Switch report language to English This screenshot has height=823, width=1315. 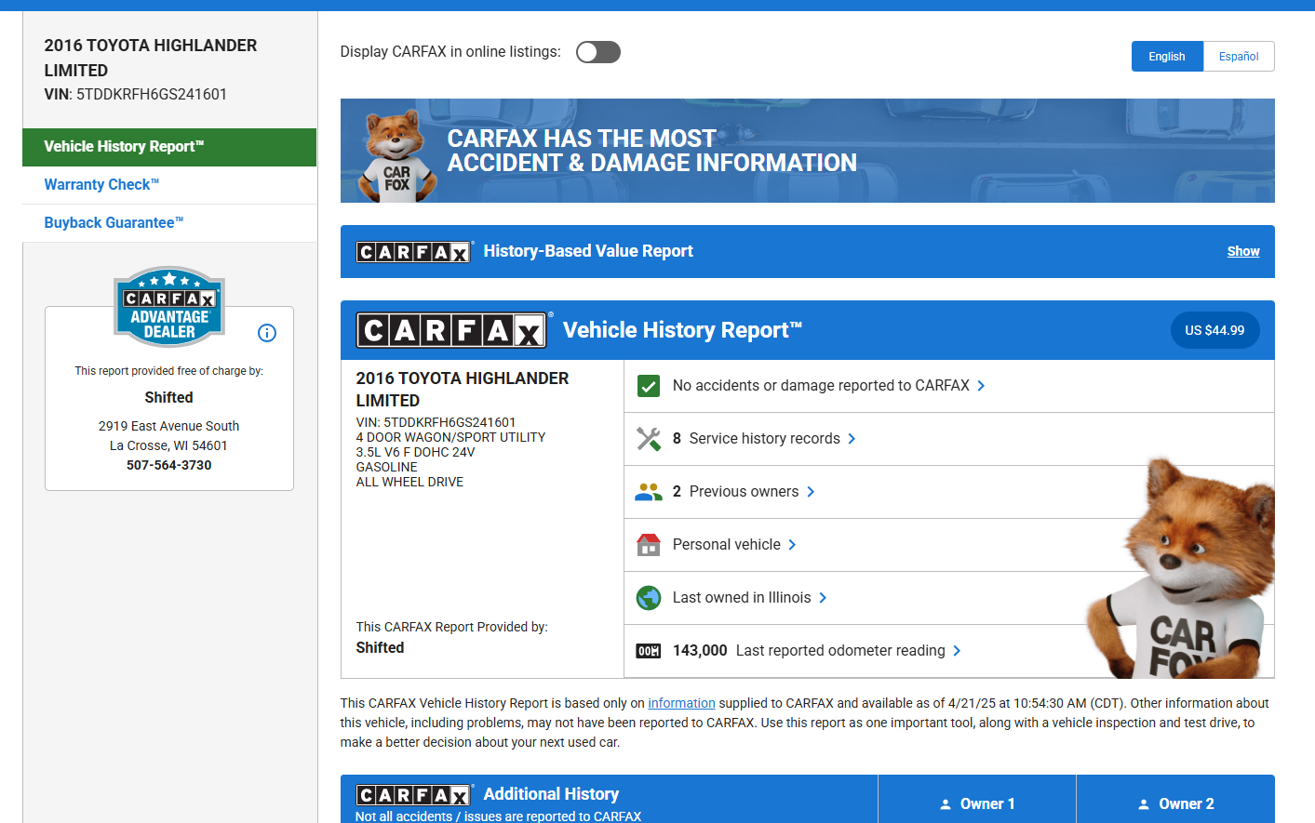[x=1167, y=57]
